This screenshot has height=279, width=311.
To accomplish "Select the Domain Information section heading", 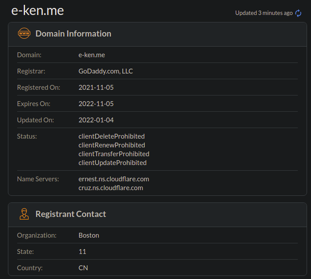I will pos(73,33).
